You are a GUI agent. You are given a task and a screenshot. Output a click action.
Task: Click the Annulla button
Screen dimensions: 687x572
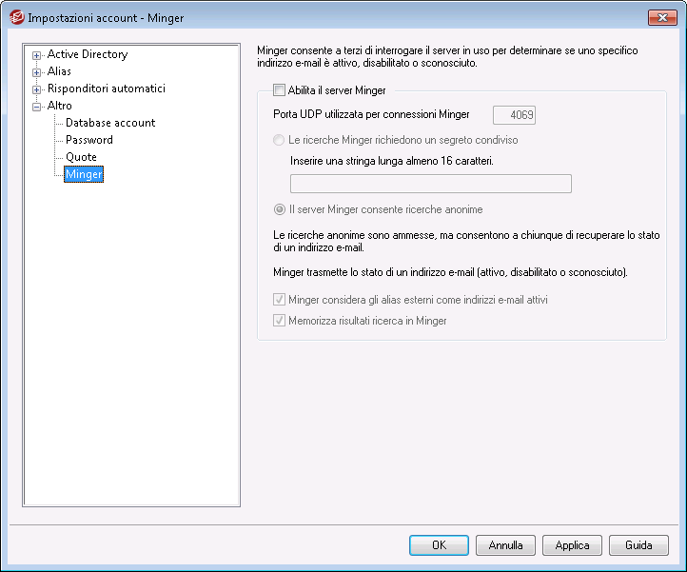pyautogui.click(x=505, y=545)
